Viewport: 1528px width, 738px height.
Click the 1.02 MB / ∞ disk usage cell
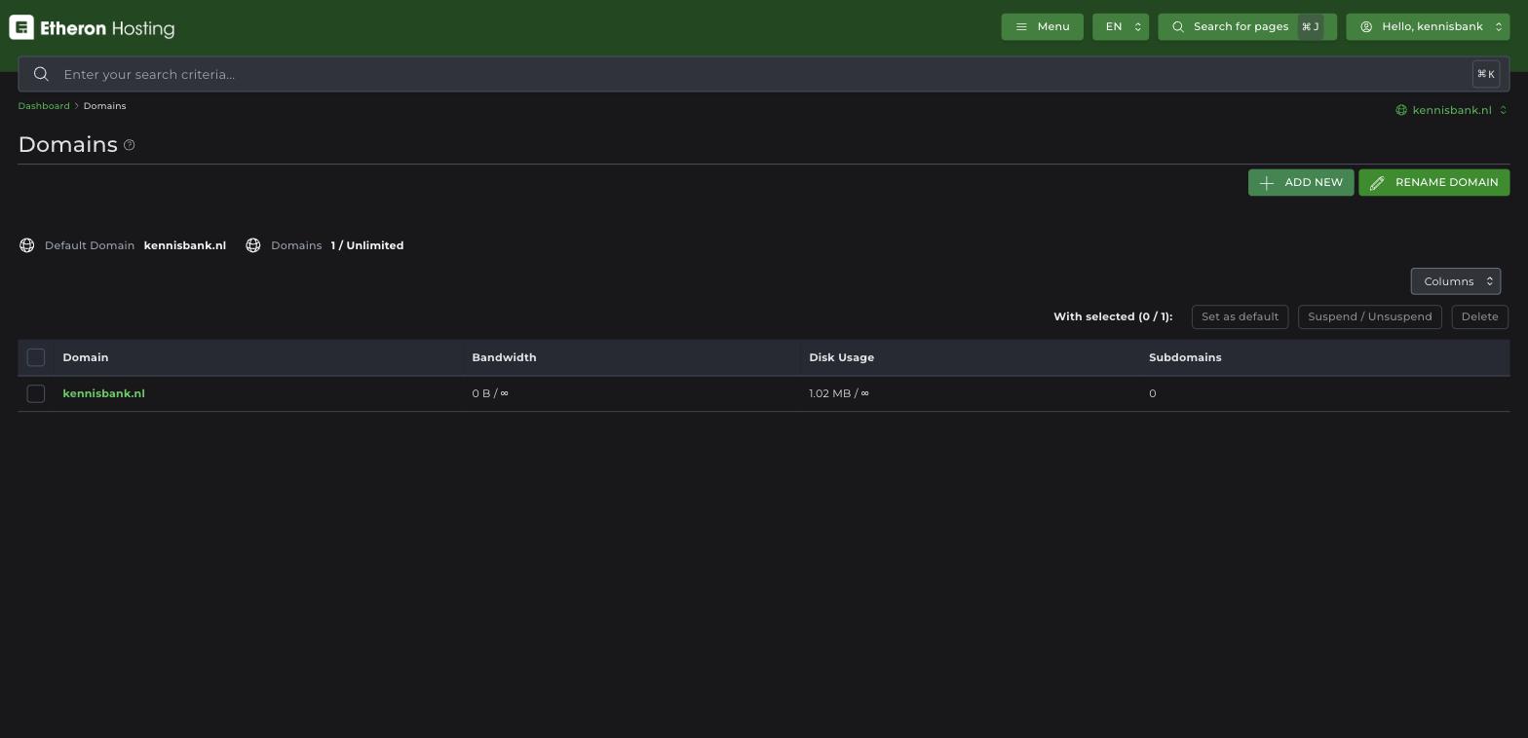[839, 393]
